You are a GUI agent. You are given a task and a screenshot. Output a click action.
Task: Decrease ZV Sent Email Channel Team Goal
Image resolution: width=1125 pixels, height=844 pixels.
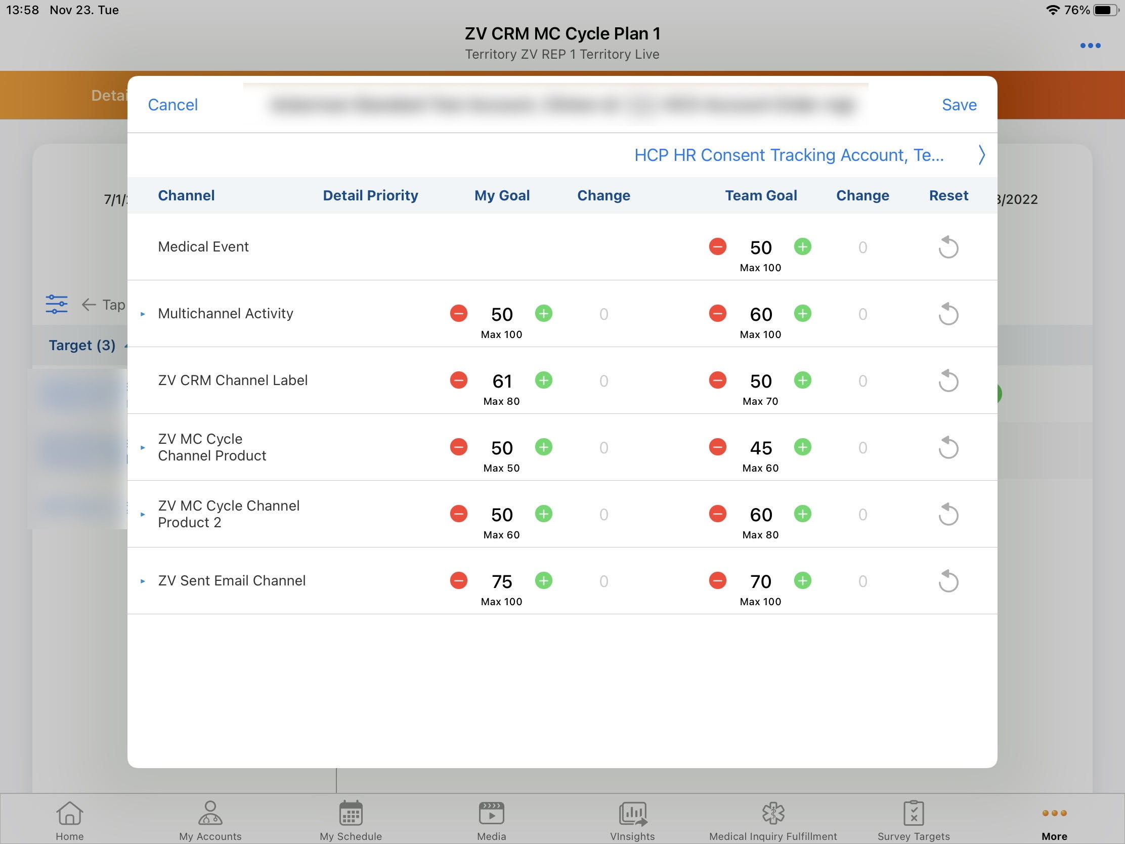coord(717,580)
